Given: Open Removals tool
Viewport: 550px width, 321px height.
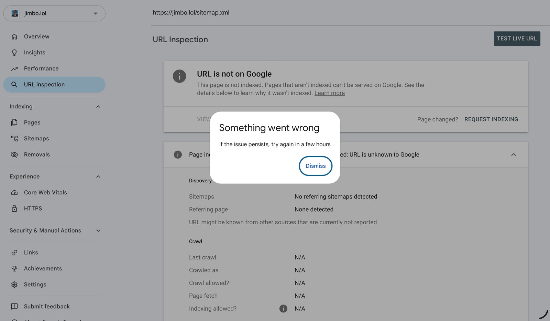Looking at the screenshot, I should pos(54,154).
